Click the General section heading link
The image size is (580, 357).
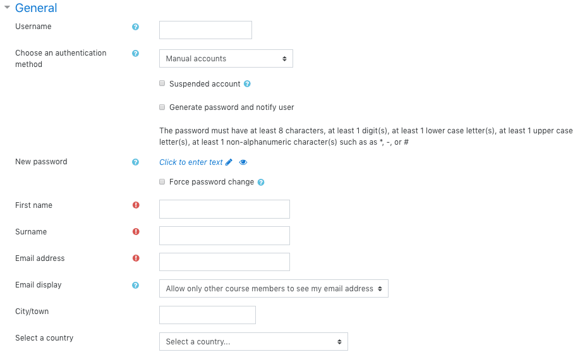(36, 8)
